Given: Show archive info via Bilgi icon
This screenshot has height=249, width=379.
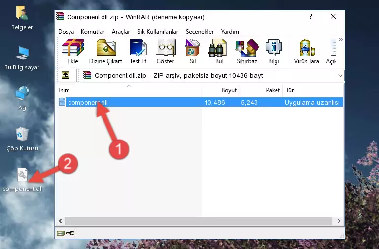Looking at the screenshot, I should pos(274,51).
